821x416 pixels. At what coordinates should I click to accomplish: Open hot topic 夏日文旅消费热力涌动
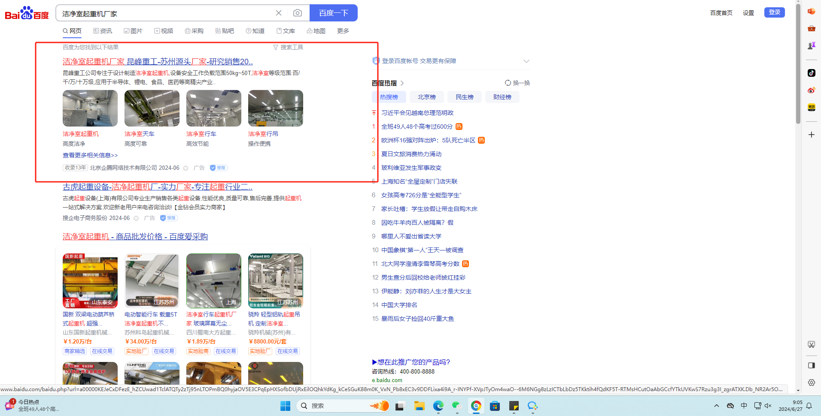click(411, 154)
